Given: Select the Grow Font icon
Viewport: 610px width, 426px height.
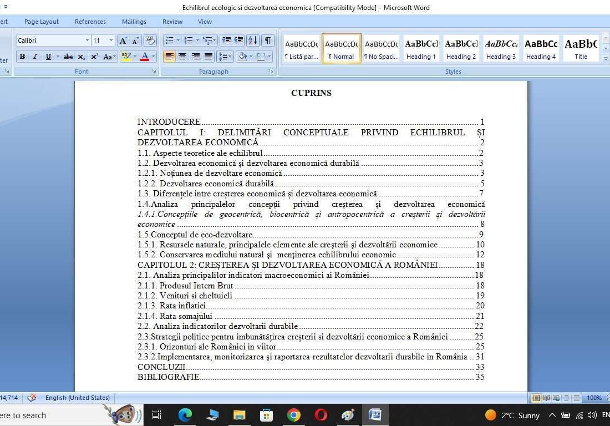Looking at the screenshot, I should pyautogui.click(x=124, y=40).
